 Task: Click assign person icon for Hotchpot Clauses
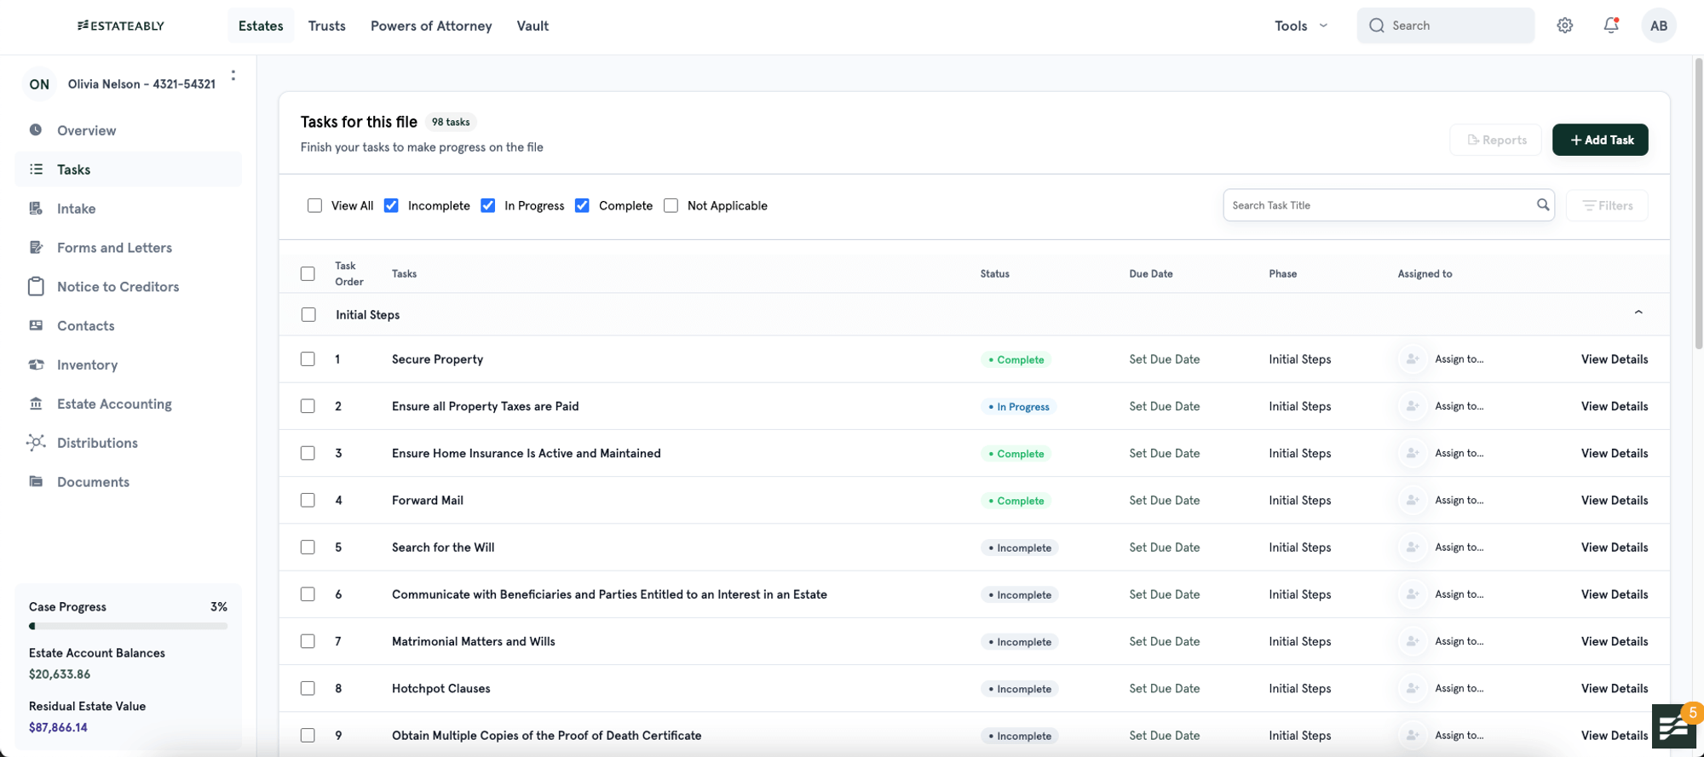1412,689
